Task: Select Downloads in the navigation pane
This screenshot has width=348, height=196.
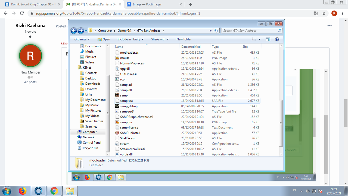Action: [93, 84]
